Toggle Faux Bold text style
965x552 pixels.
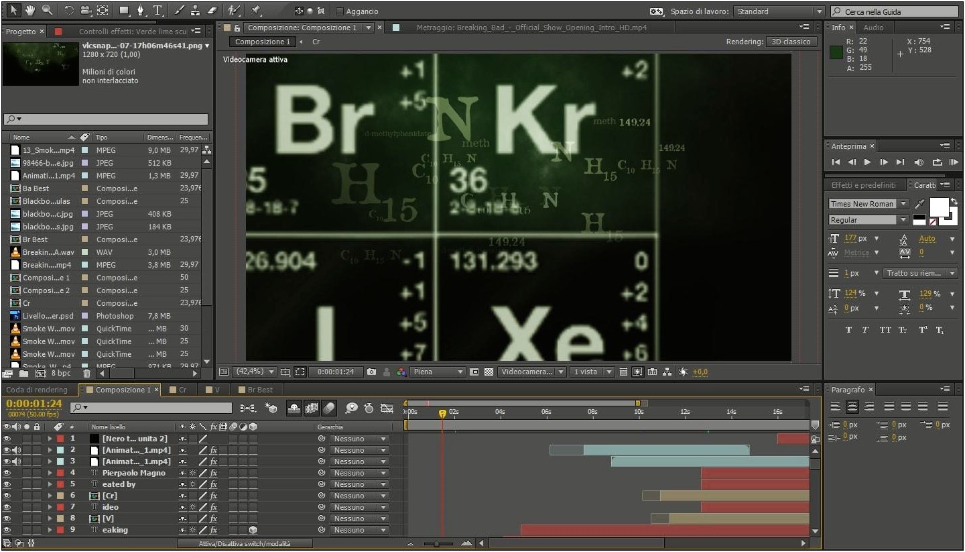click(x=848, y=330)
